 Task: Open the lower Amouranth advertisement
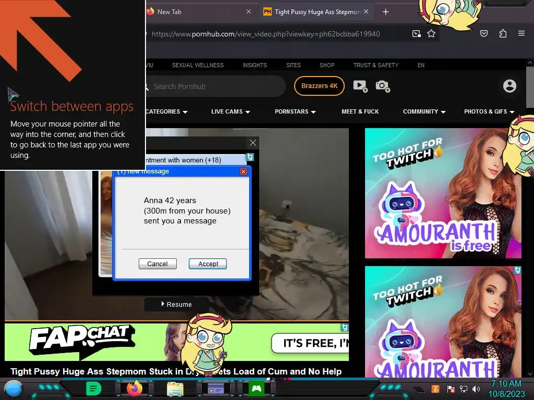click(443, 322)
